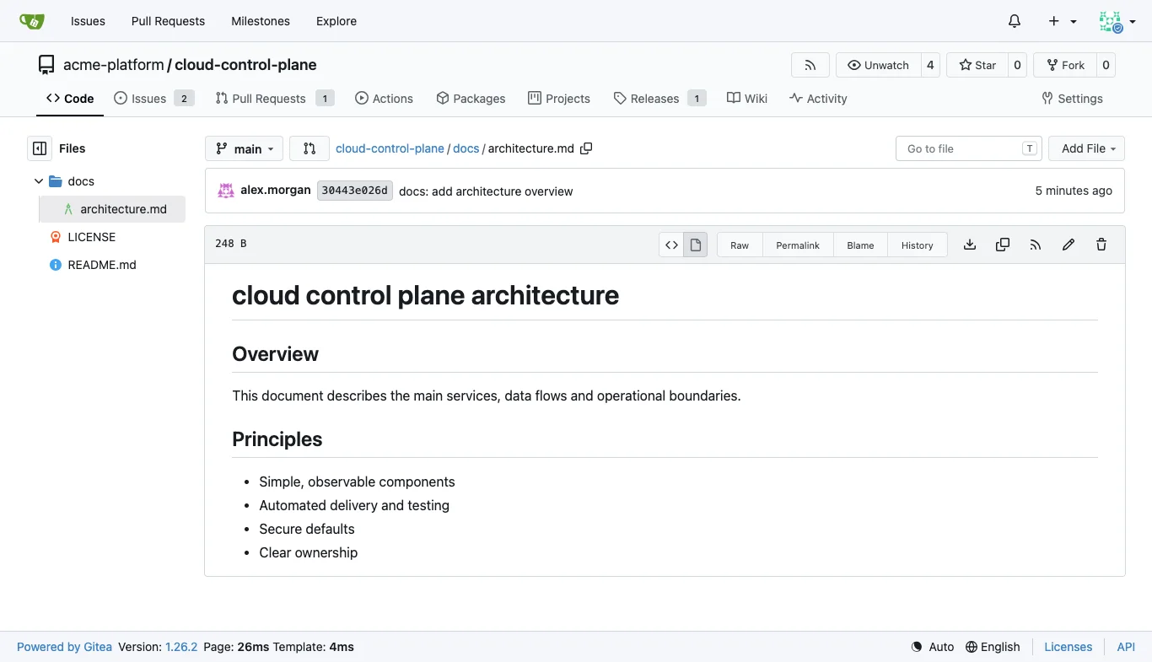
Task: Select architecture.md in the file tree
Action: point(112,209)
